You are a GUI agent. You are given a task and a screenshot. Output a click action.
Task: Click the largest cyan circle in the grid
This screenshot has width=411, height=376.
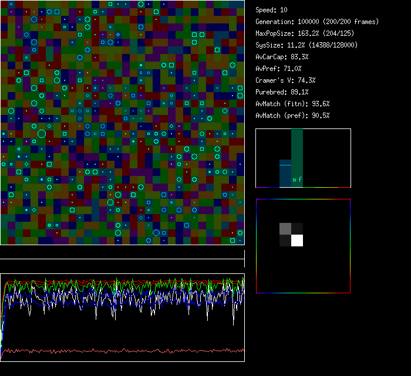click(42, 134)
